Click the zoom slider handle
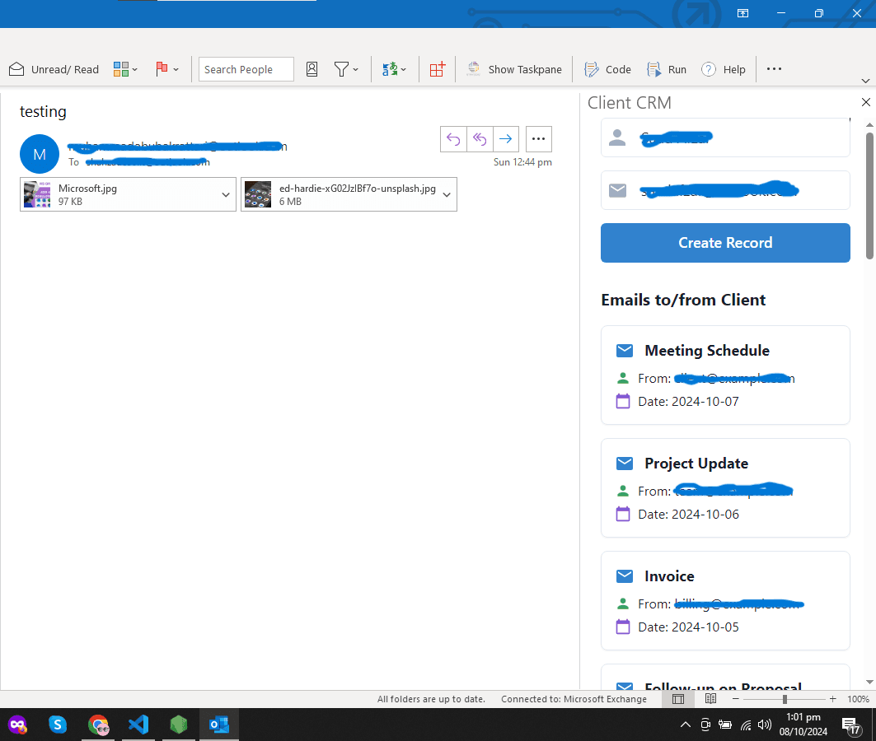The height and width of the screenshot is (741, 876). click(x=785, y=699)
